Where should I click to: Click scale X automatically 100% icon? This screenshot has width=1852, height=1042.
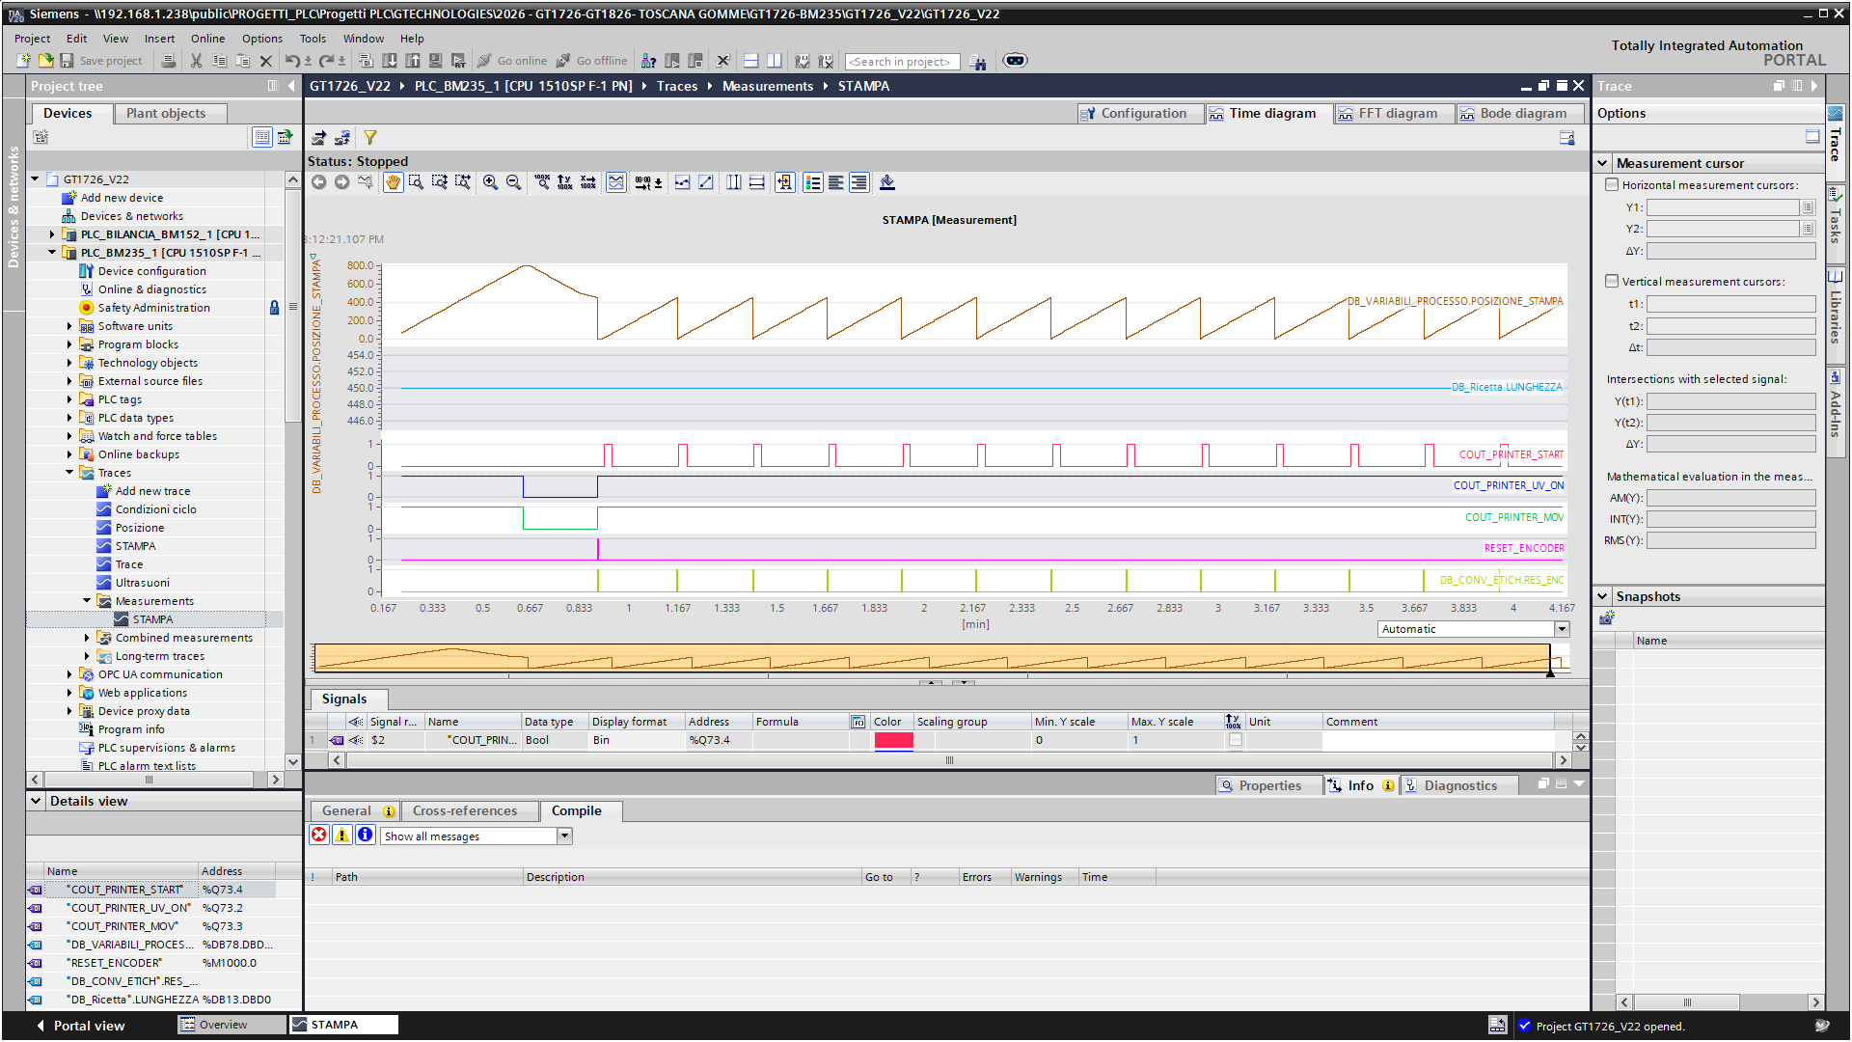pos(588,182)
